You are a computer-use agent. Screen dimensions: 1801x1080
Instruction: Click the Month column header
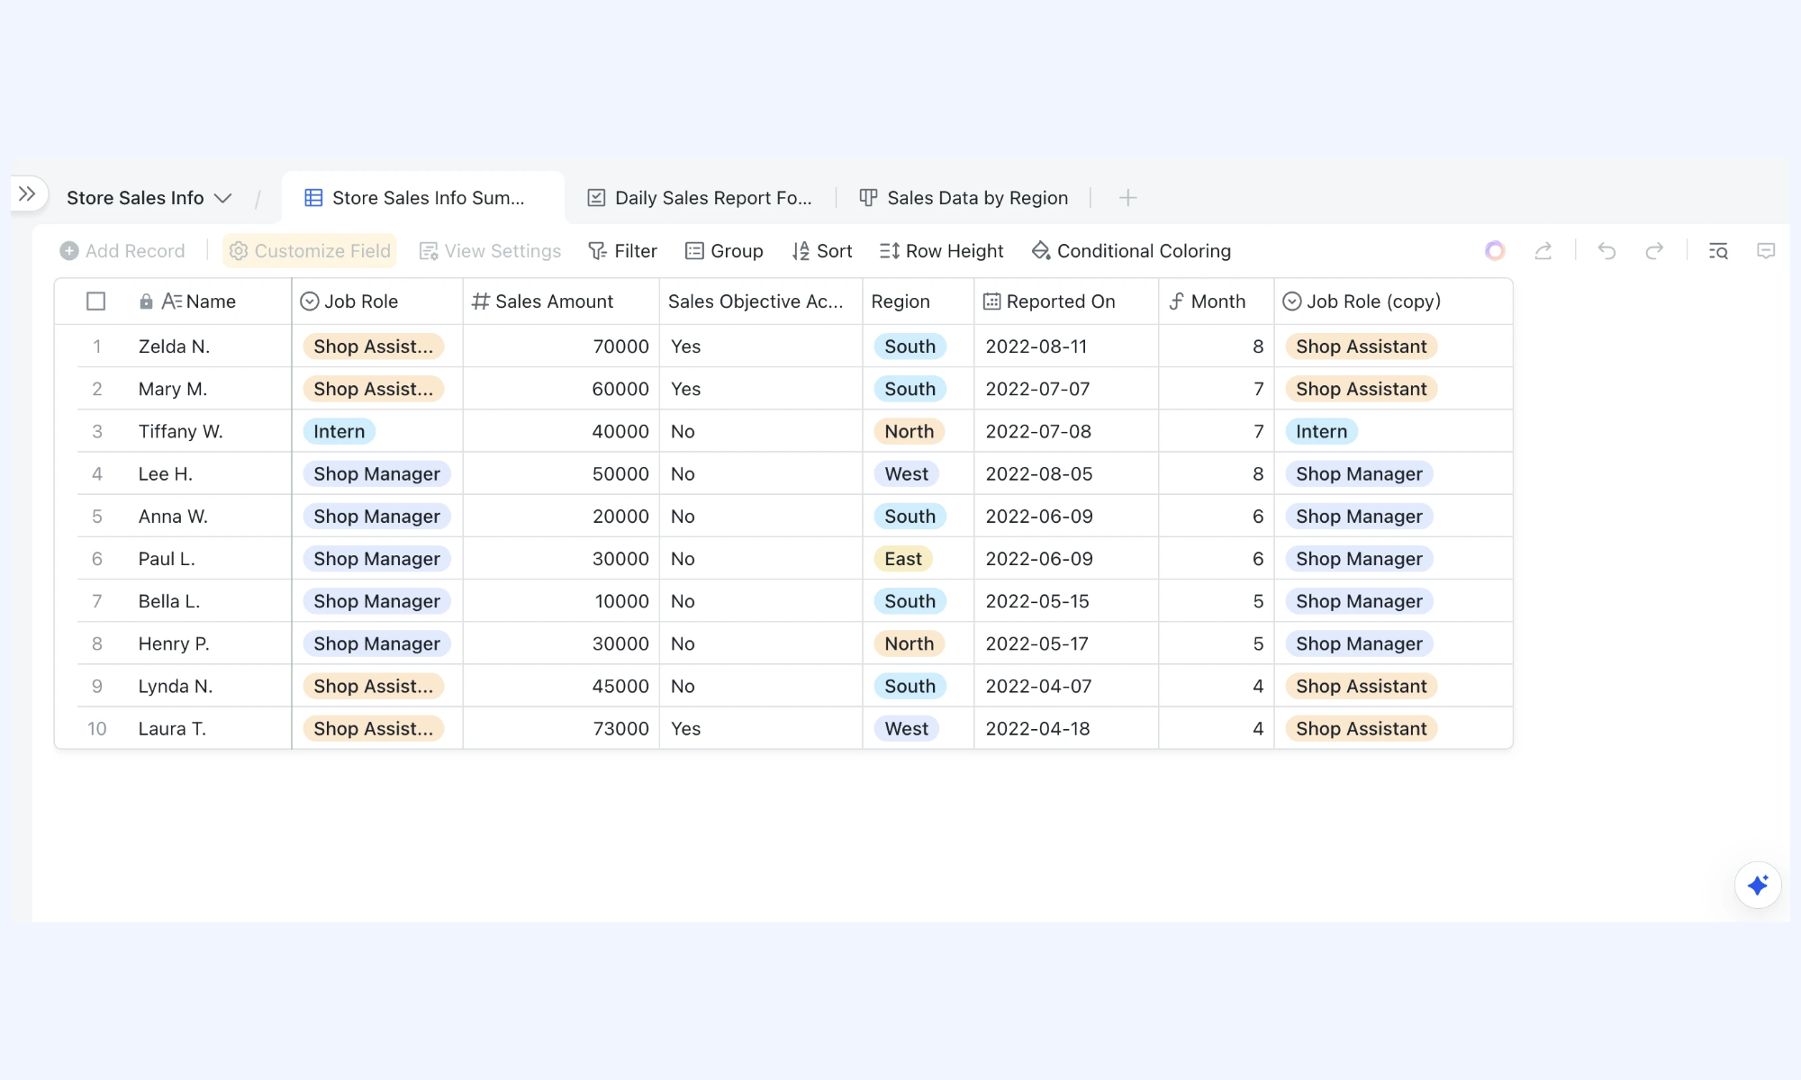coord(1217,301)
